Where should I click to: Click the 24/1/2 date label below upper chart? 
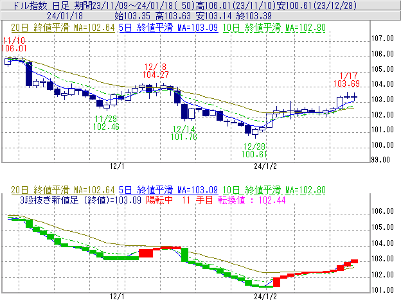(x=265, y=166)
